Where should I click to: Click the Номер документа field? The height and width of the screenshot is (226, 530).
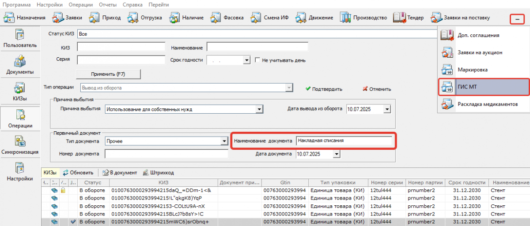click(167, 154)
